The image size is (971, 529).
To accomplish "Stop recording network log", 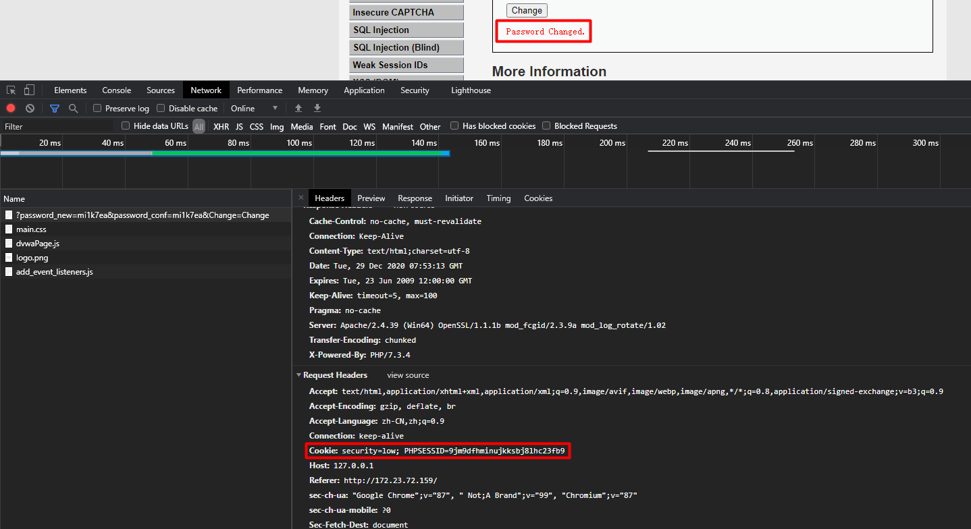I will coord(11,108).
